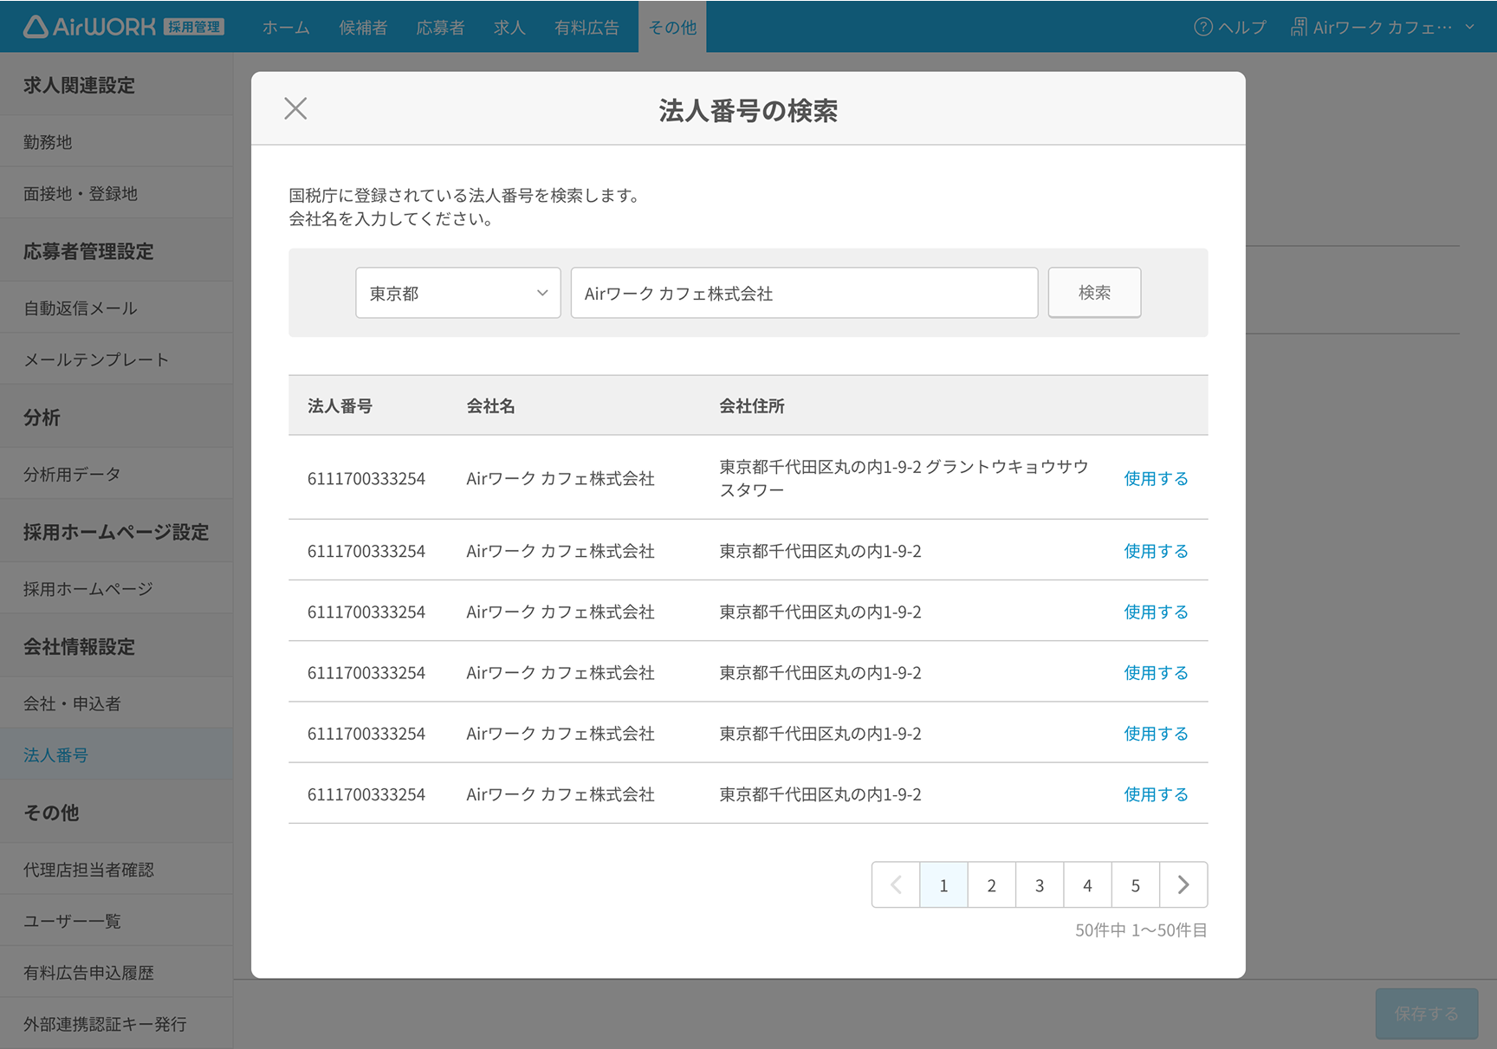1497x1049 pixels.
Task: Select page 4 in pagination
Action: 1087,884
